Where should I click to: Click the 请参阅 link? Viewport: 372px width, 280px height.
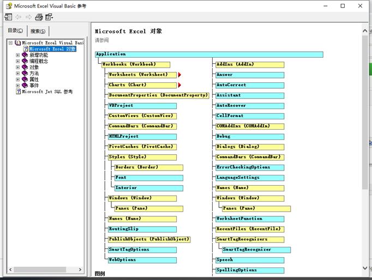pyautogui.click(x=102, y=40)
